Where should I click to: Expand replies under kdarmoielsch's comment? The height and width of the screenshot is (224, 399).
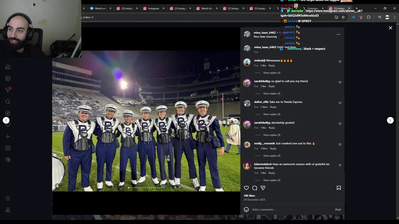(272, 180)
